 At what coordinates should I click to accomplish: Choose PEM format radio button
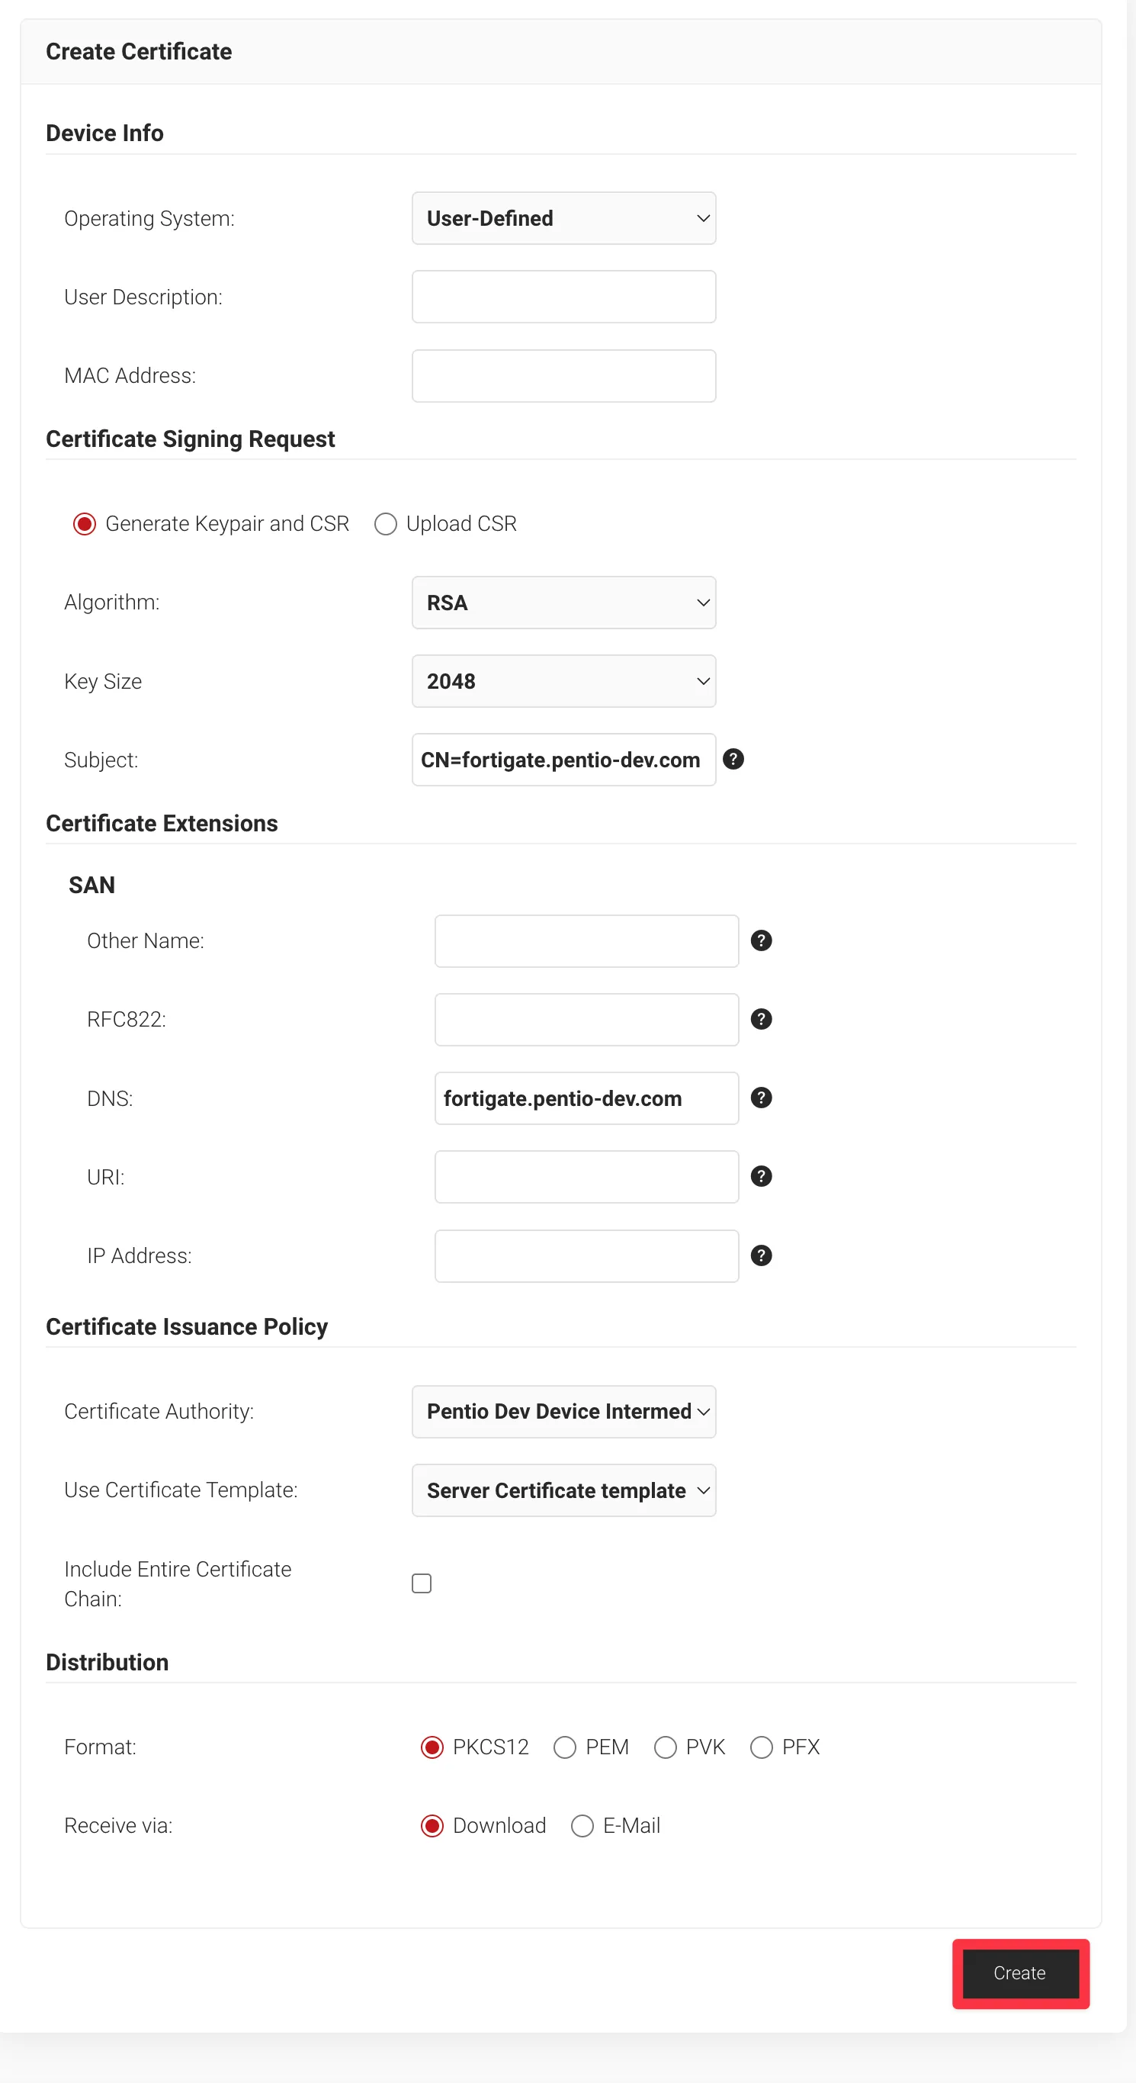click(x=564, y=1747)
